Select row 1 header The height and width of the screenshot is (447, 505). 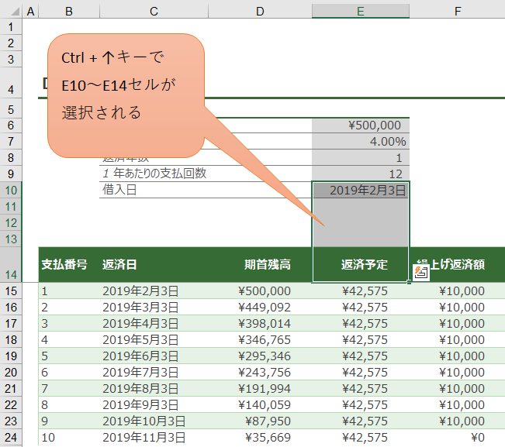click(11, 26)
